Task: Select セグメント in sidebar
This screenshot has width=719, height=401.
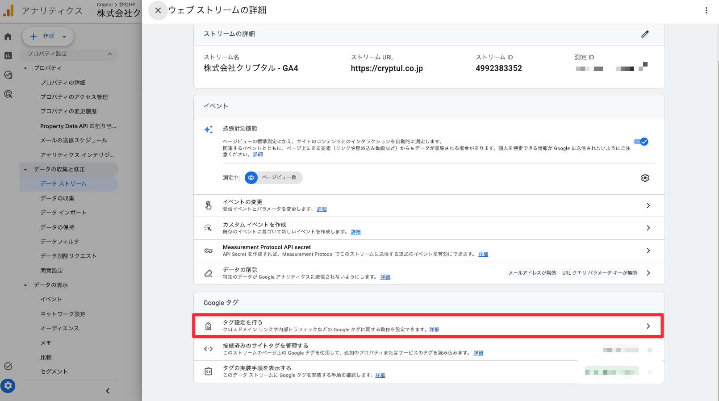Action: point(54,372)
